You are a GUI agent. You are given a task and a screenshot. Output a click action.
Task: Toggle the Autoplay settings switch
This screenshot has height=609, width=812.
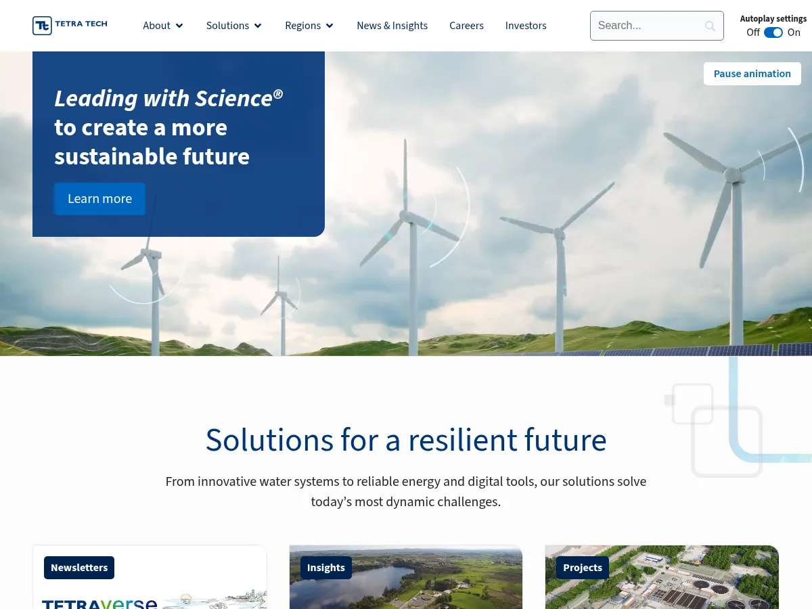pyautogui.click(x=773, y=32)
